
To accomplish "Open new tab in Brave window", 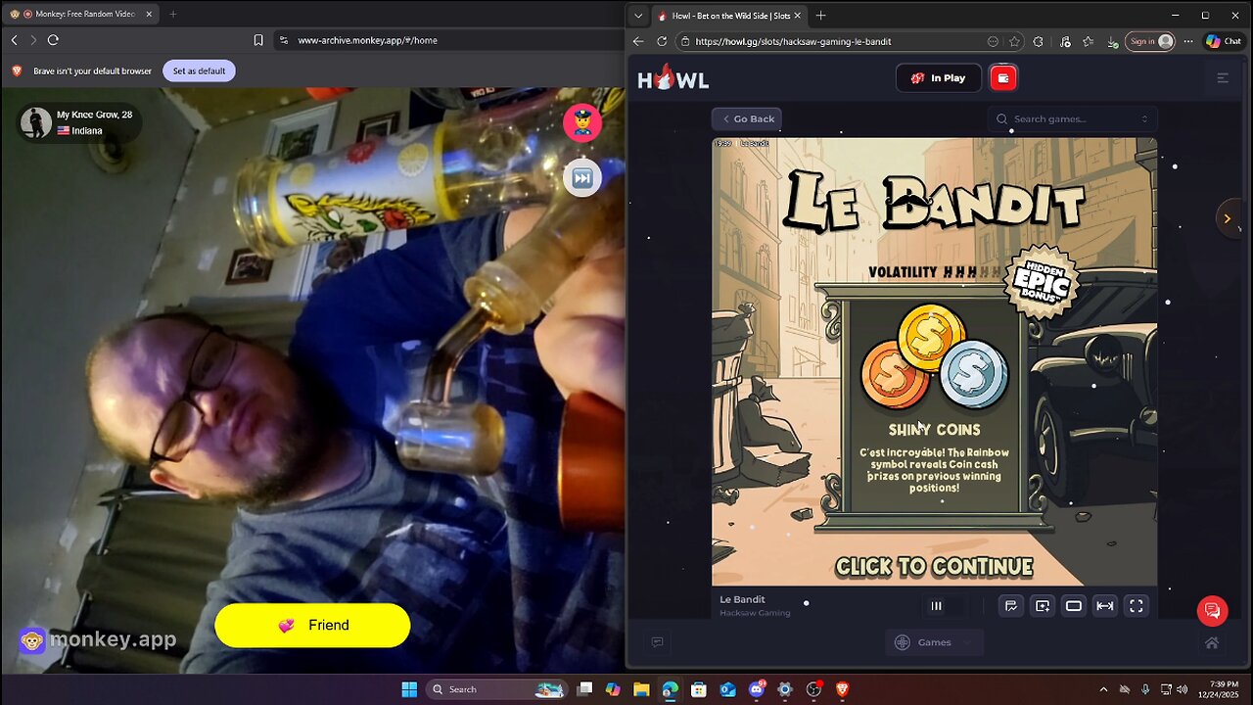I will 172,14.
